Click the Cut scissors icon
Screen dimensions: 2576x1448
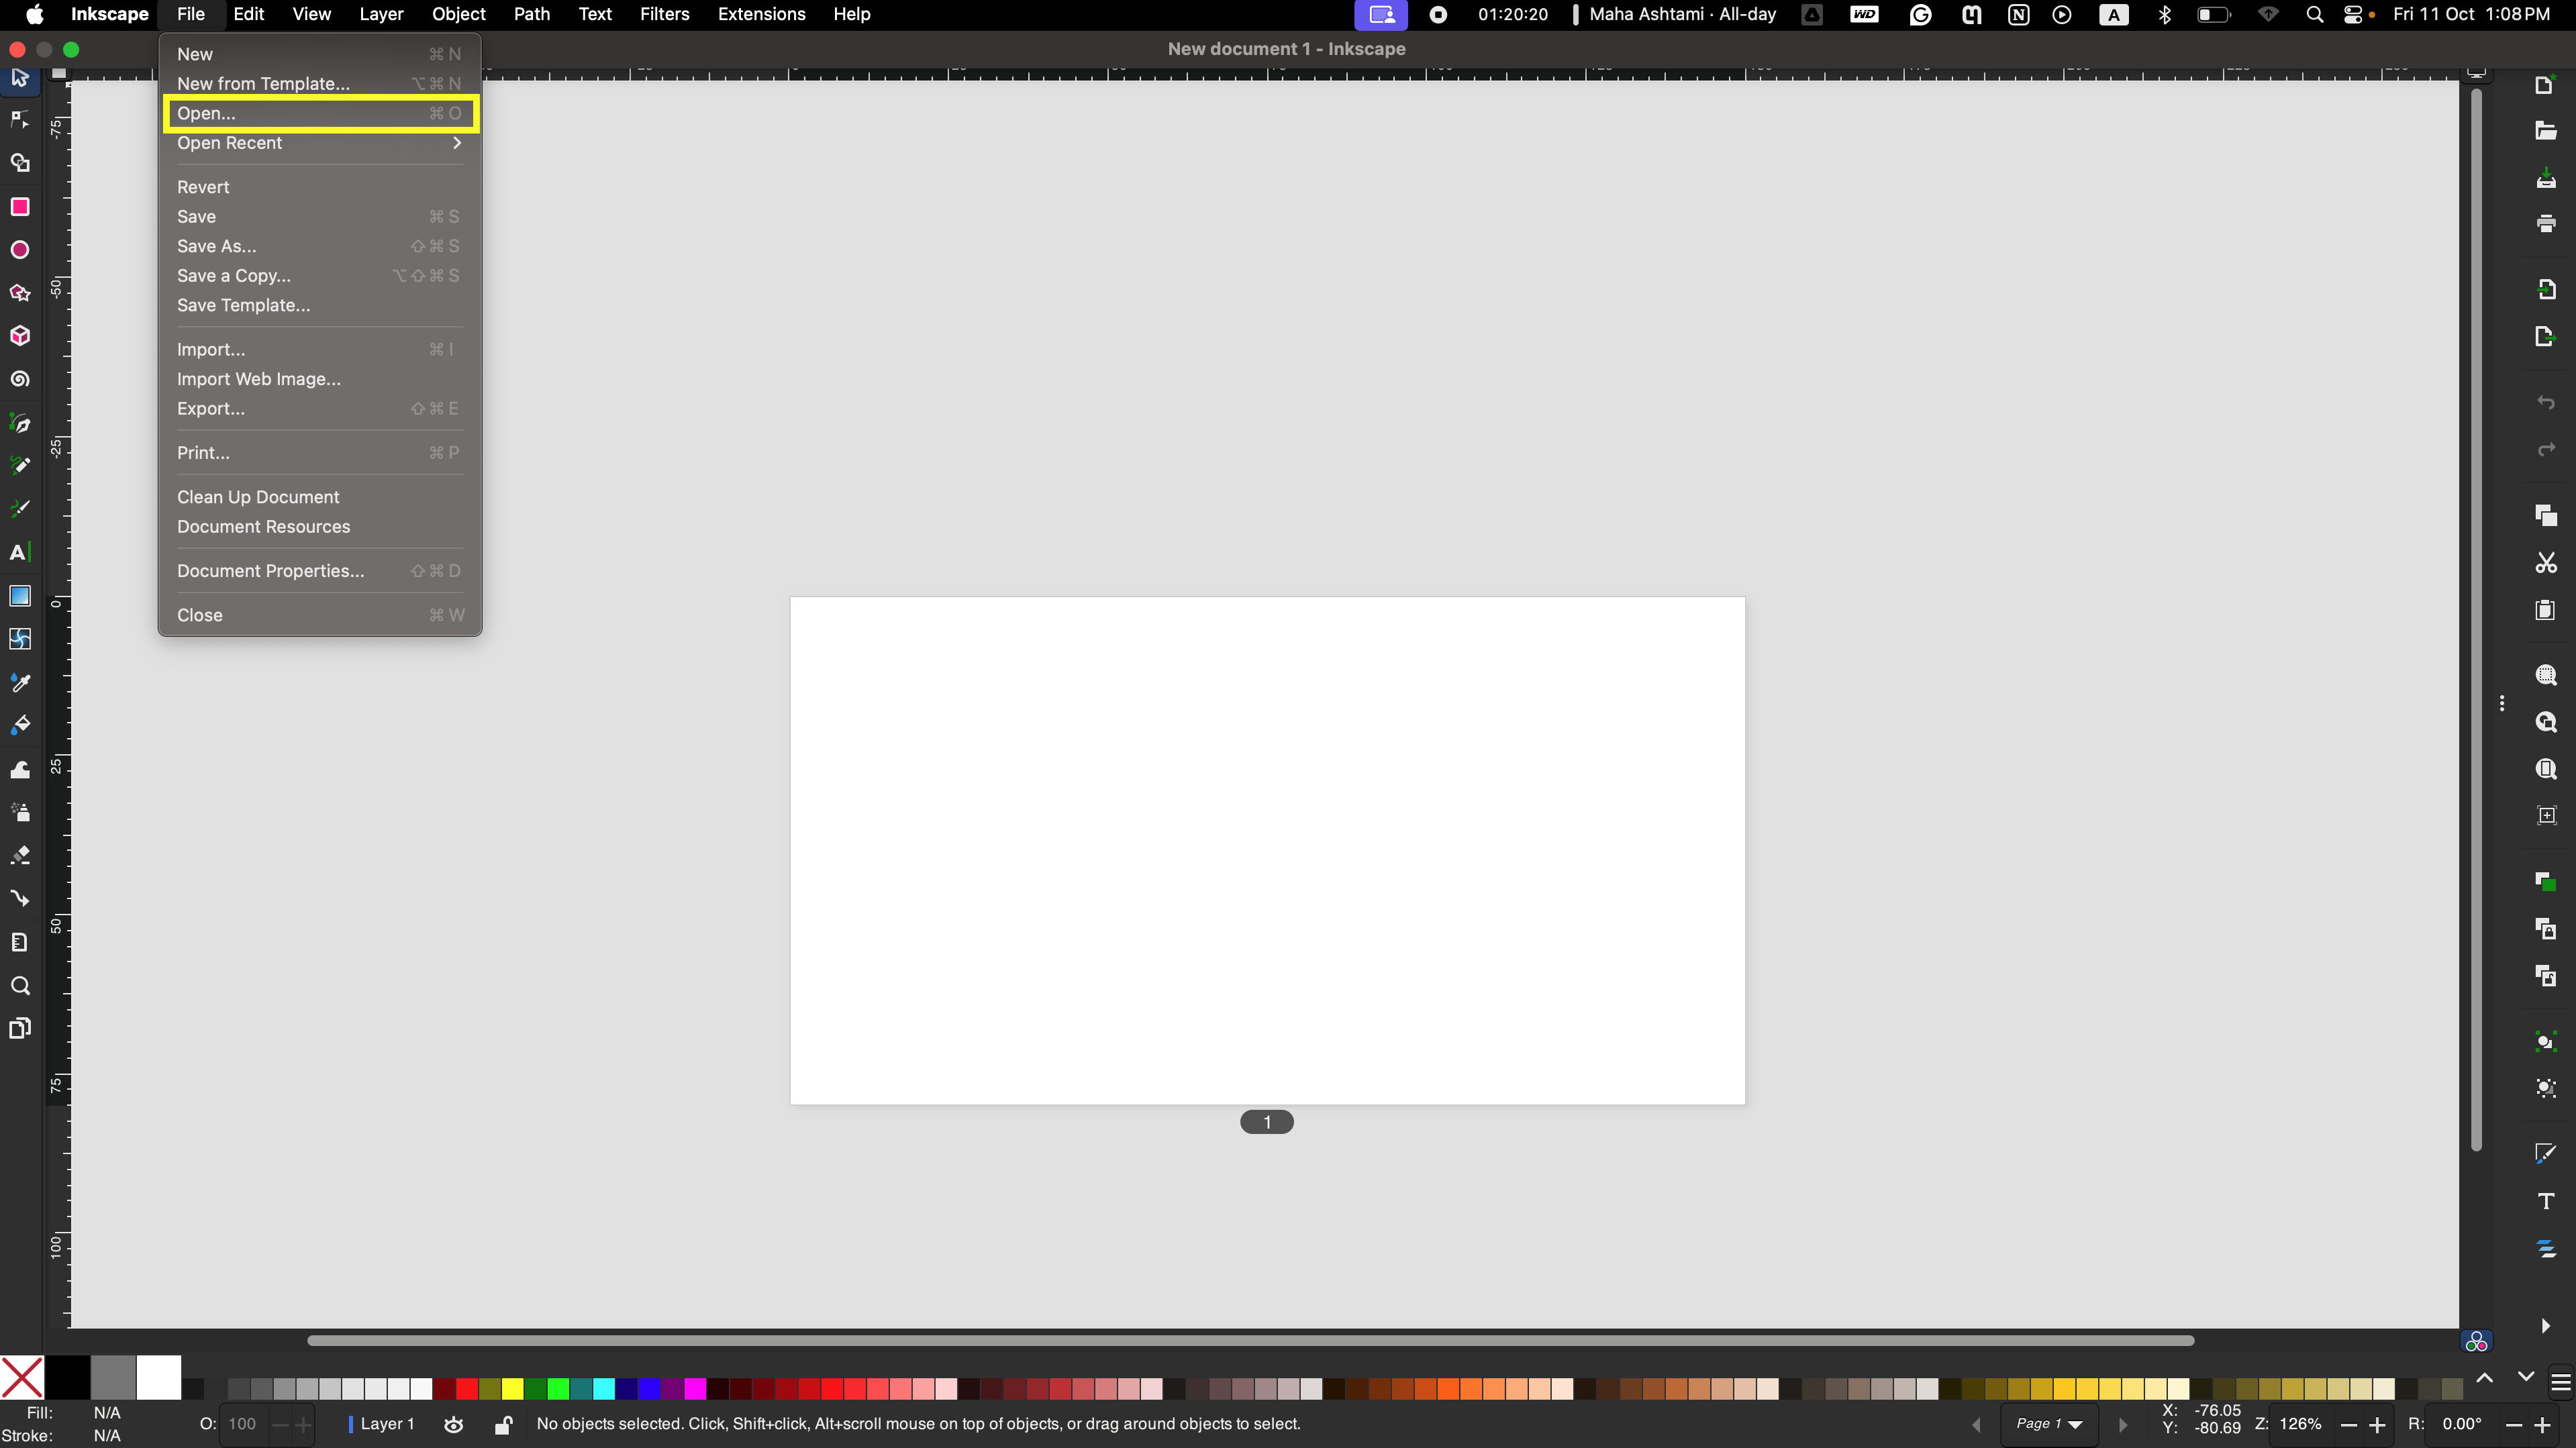pos(2546,563)
